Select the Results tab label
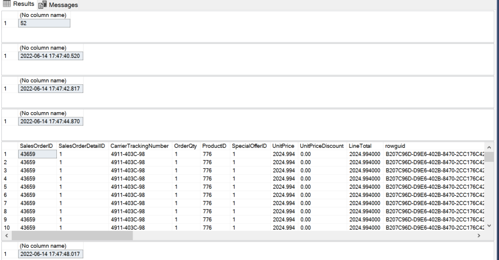 tap(23, 4)
